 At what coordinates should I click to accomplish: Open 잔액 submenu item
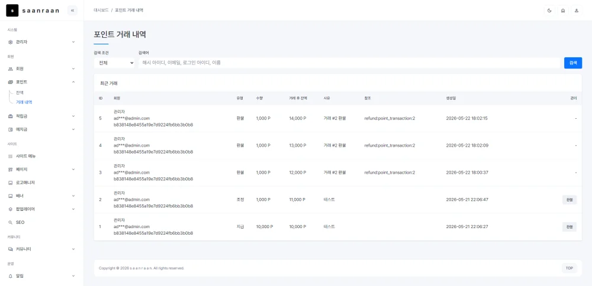tap(20, 92)
